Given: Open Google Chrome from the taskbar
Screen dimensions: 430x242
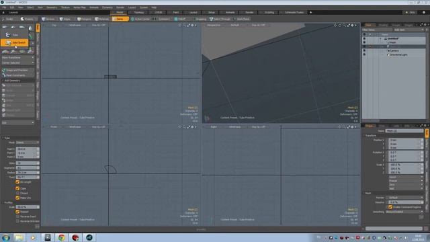Looking at the screenshot, I should click(61, 237).
